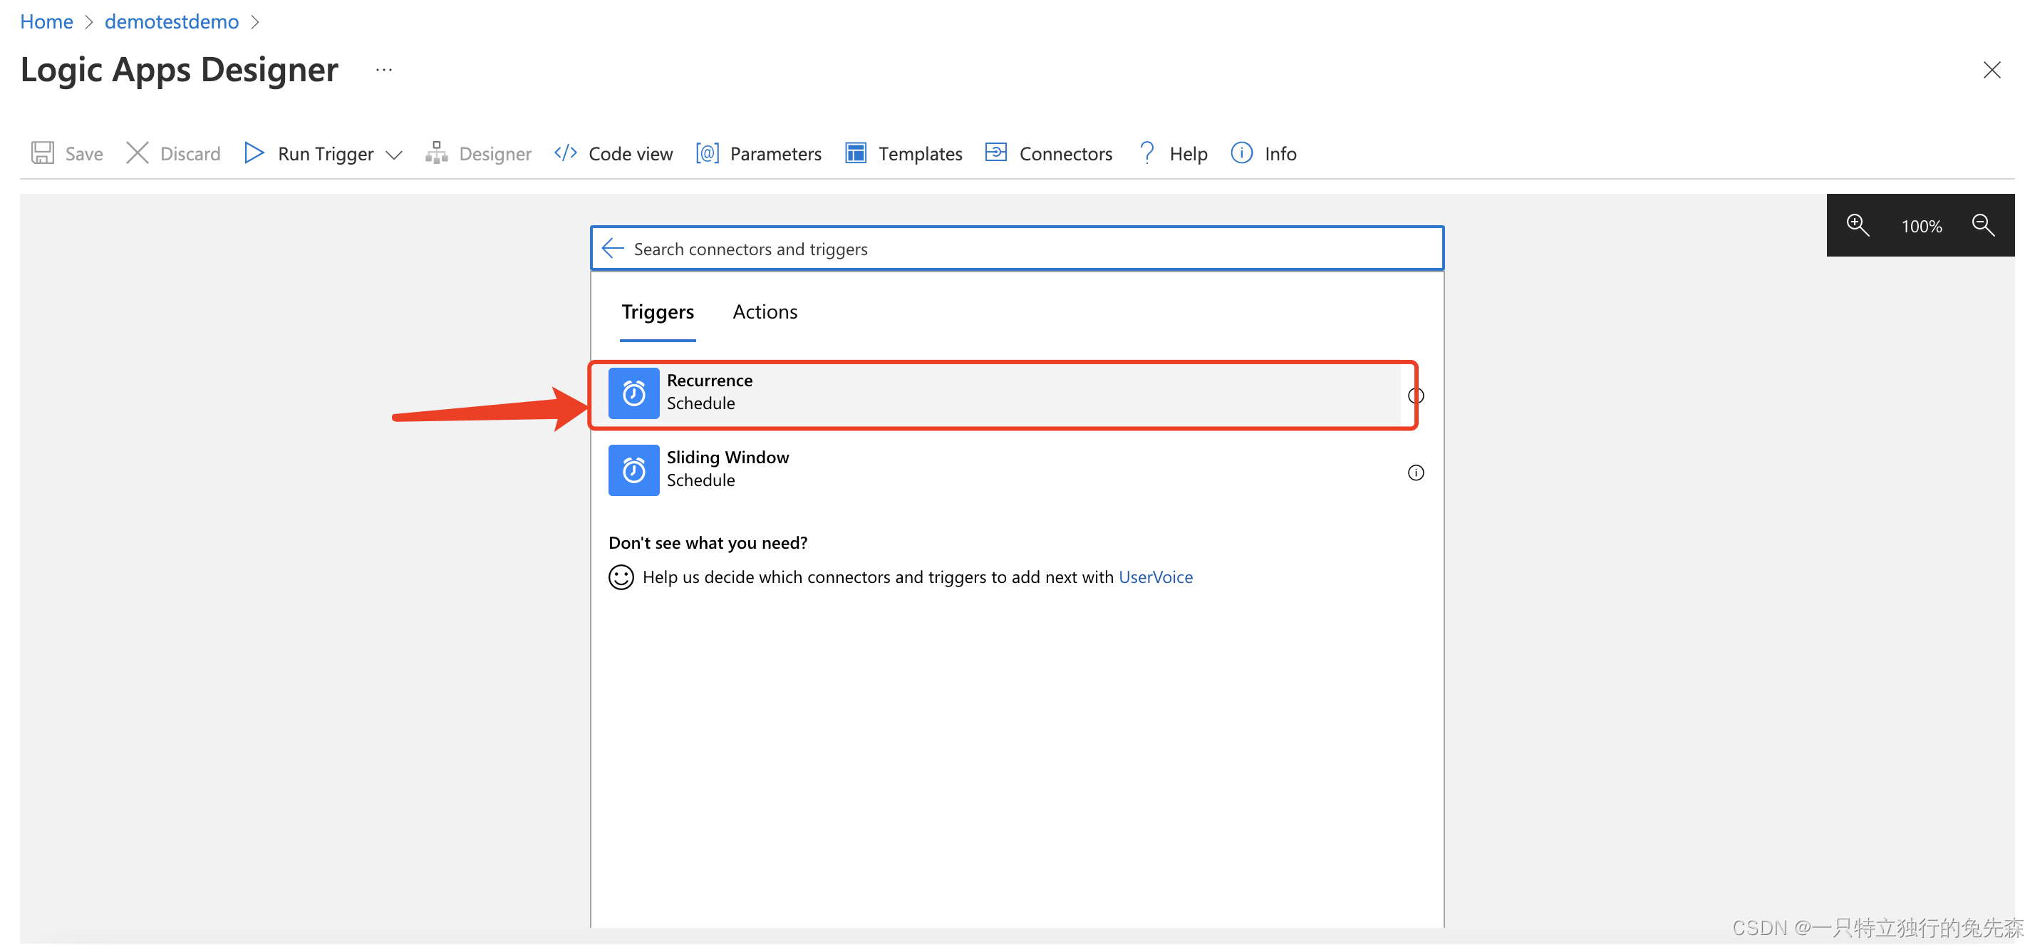Screen dimensions: 2035x945
Task: Click the back arrow in search box
Action: (613, 249)
